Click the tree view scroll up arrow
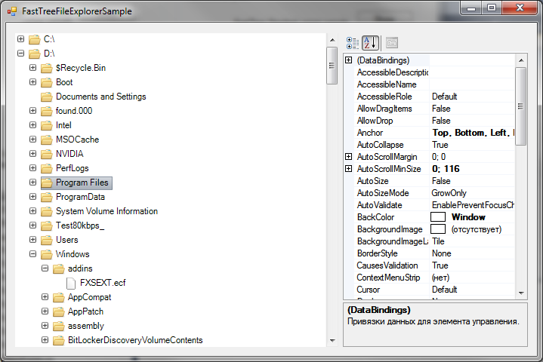 click(x=332, y=40)
